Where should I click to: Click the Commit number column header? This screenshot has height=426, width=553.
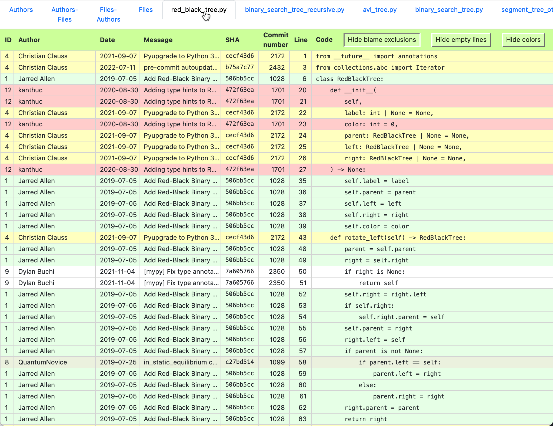276,40
